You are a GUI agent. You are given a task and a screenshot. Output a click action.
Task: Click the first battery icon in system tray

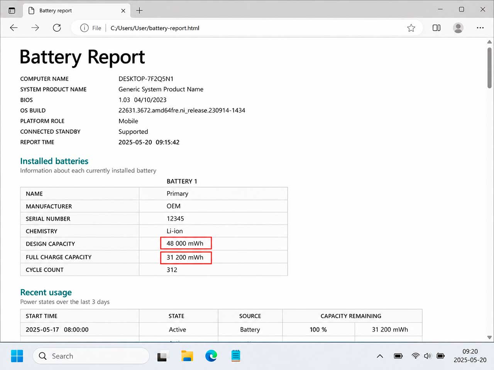pyautogui.click(x=398, y=356)
